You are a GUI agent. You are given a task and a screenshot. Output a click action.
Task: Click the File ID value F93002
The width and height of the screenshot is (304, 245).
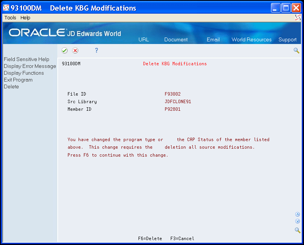(173, 94)
